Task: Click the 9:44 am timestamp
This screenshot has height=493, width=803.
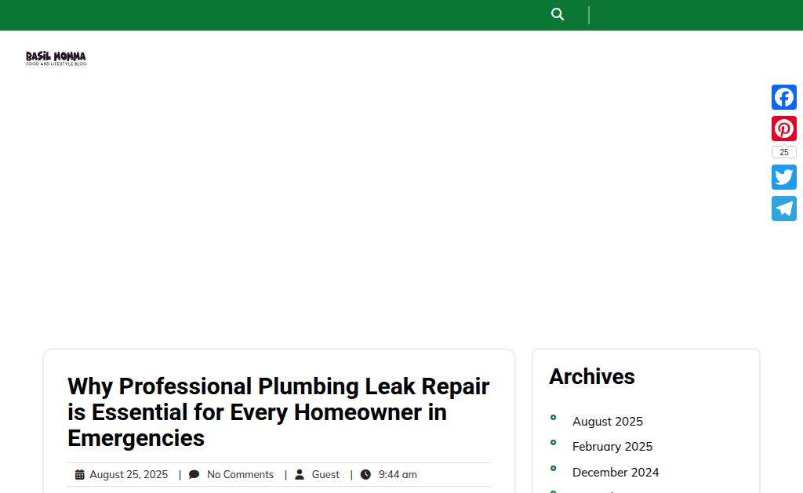Action: click(x=398, y=474)
